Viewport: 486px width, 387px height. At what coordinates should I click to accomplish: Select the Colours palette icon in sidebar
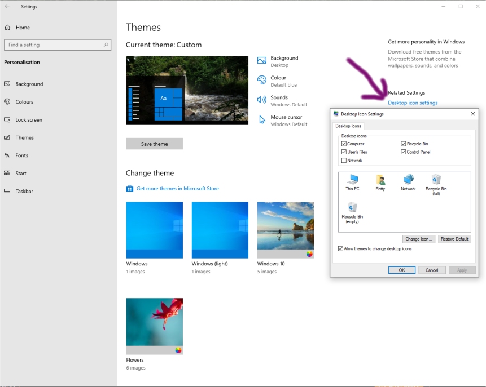(7, 102)
